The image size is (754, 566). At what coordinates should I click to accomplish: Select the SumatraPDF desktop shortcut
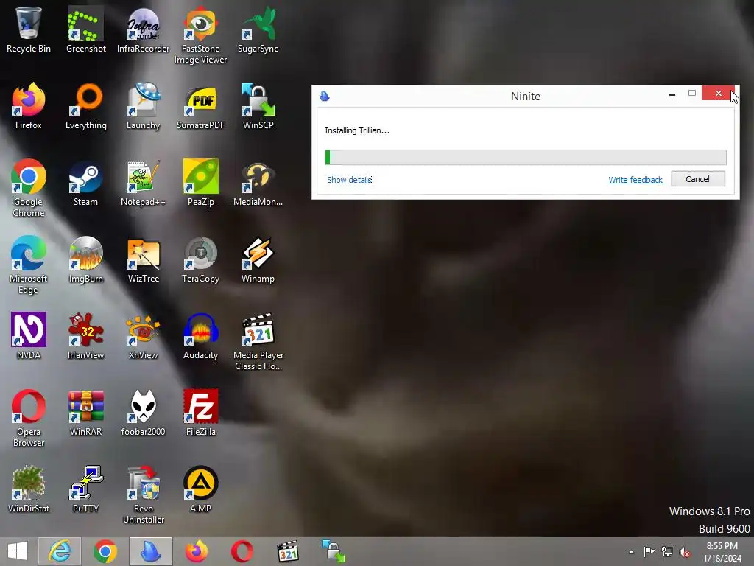(200, 106)
